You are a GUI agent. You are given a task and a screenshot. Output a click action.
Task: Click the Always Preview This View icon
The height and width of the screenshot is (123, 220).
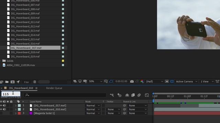coord(75,81)
